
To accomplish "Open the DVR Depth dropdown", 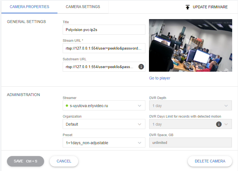I will pyautogui.click(x=227, y=105).
